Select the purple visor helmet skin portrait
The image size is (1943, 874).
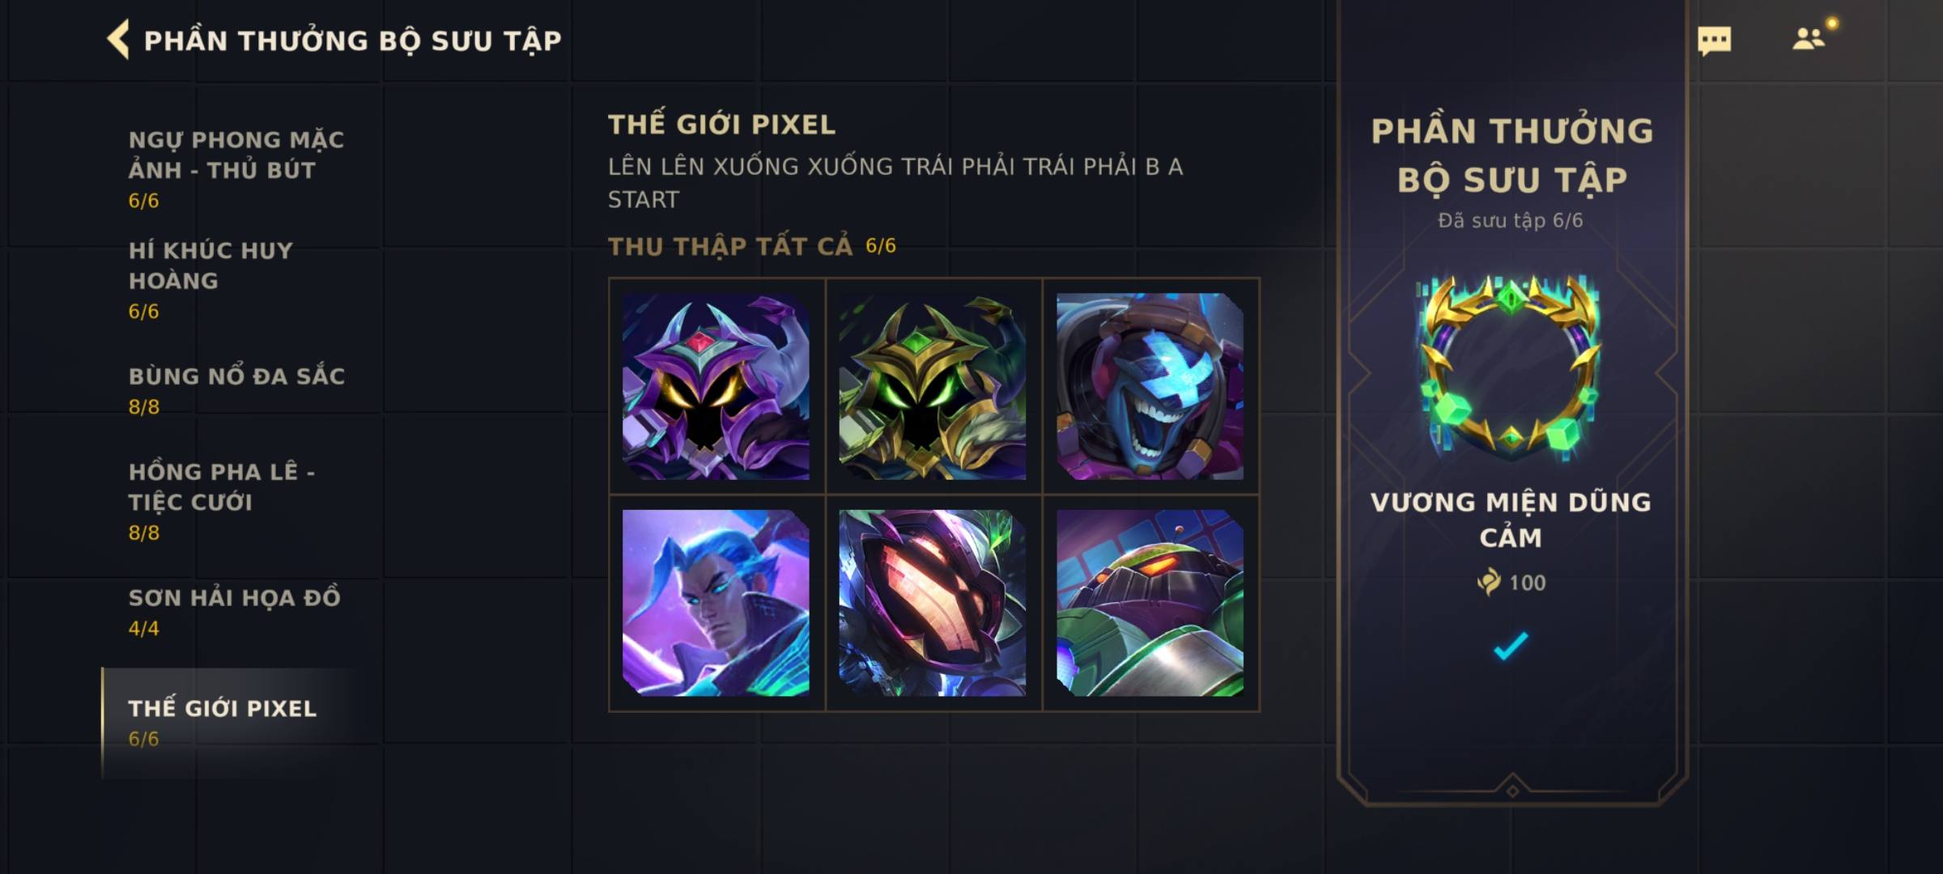point(933,603)
